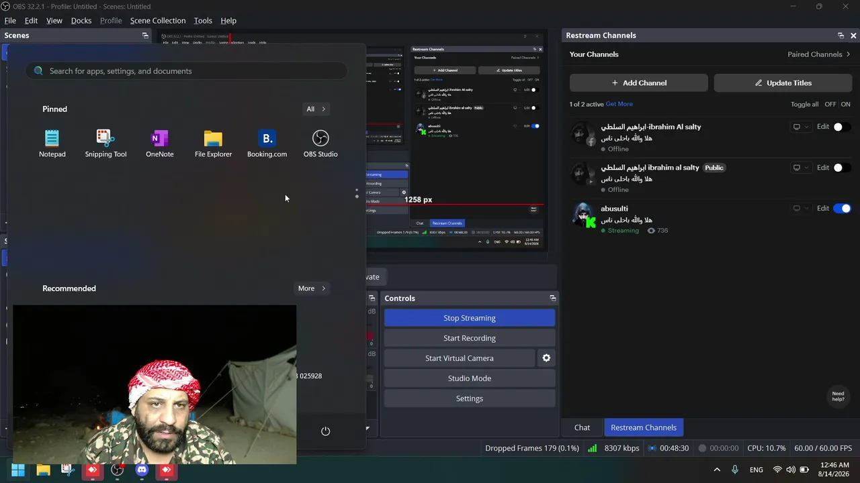Screen dimensions: 860x483
Task: Open File Explorer from pinned apps
Action: click(x=213, y=144)
